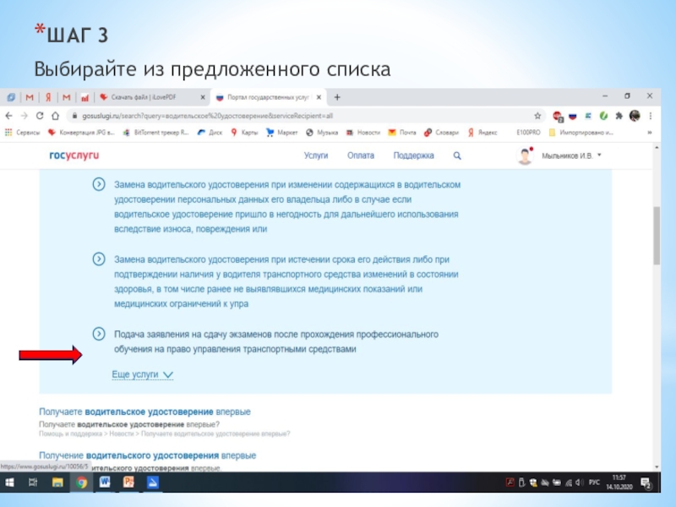The image size is (676, 507).
Task: Click the user avatar icon in header
Action: 525,156
